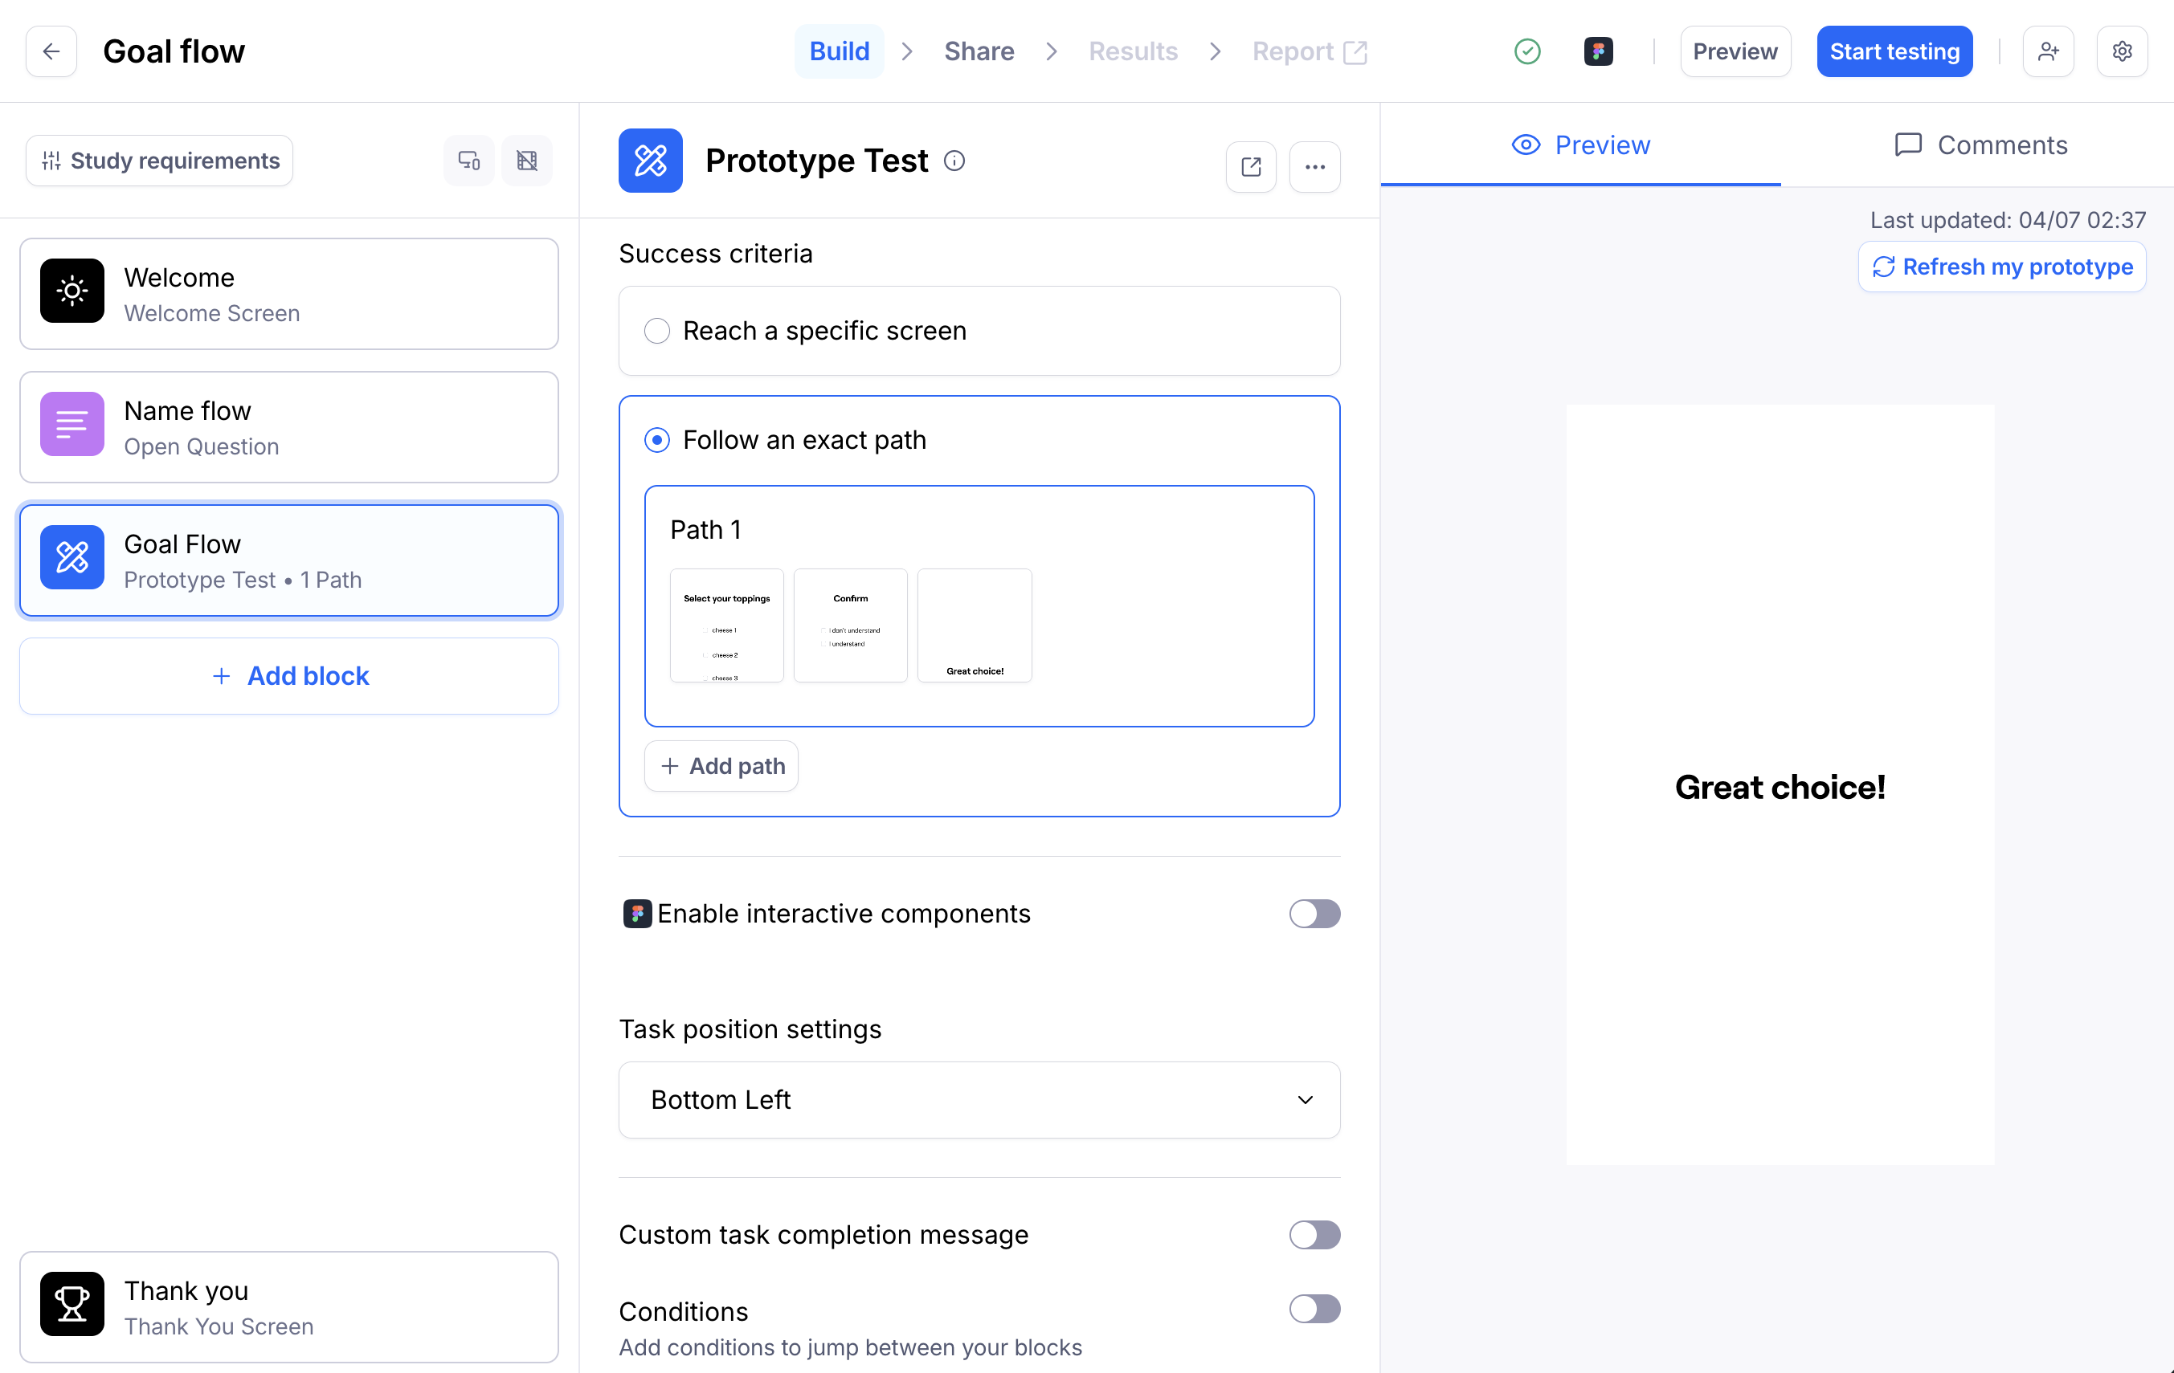Click the add collaborator icon
Viewport: 2174px width, 1373px height.
2048,51
